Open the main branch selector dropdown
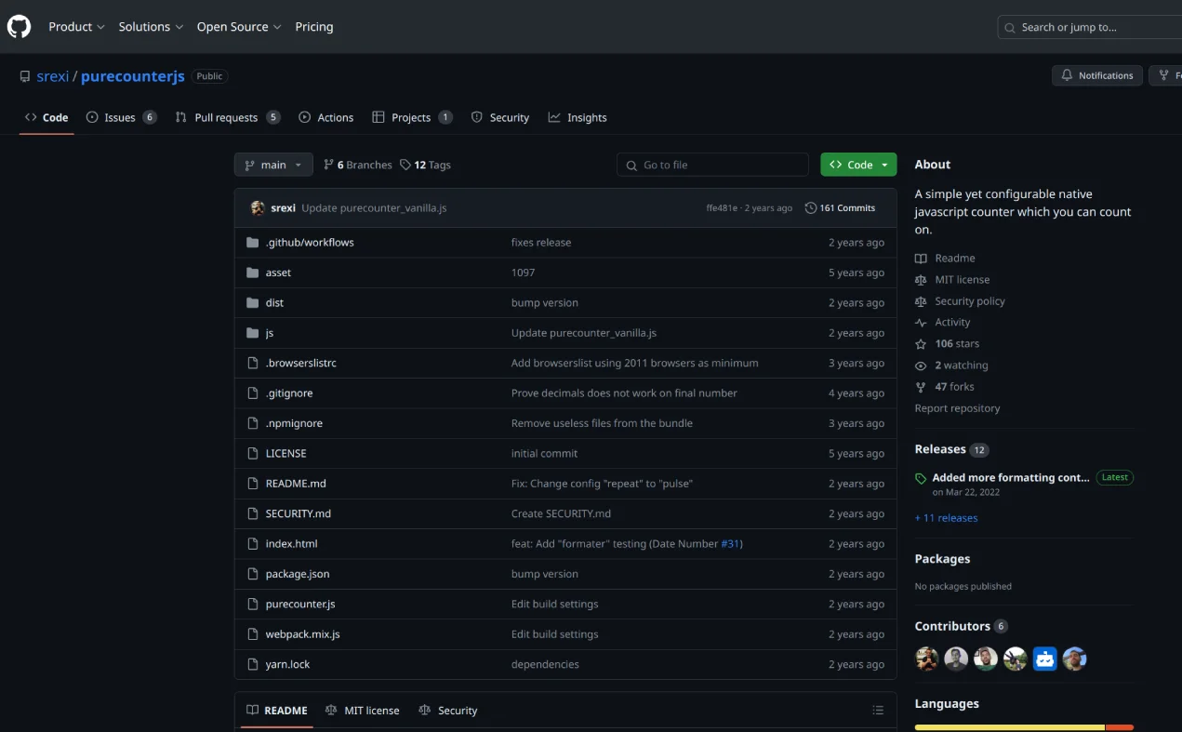This screenshot has width=1182, height=732. pyautogui.click(x=273, y=165)
